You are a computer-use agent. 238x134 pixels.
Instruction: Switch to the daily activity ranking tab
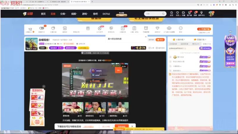[173, 44]
